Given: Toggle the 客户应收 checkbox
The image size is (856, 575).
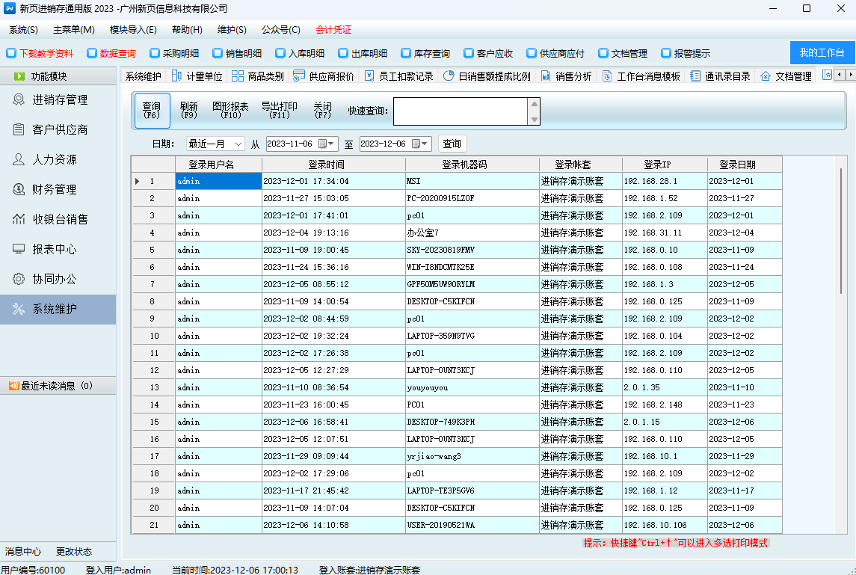Looking at the screenshot, I should (469, 53).
